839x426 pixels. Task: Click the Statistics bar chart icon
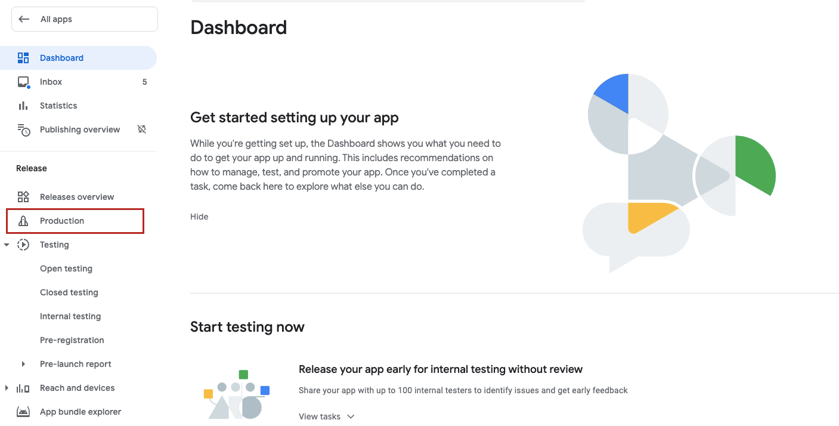23,106
